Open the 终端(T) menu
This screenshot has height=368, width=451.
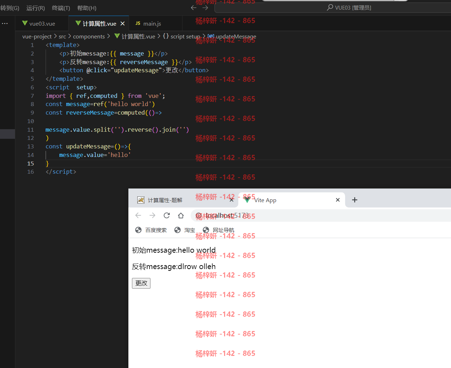tap(61, 8)
